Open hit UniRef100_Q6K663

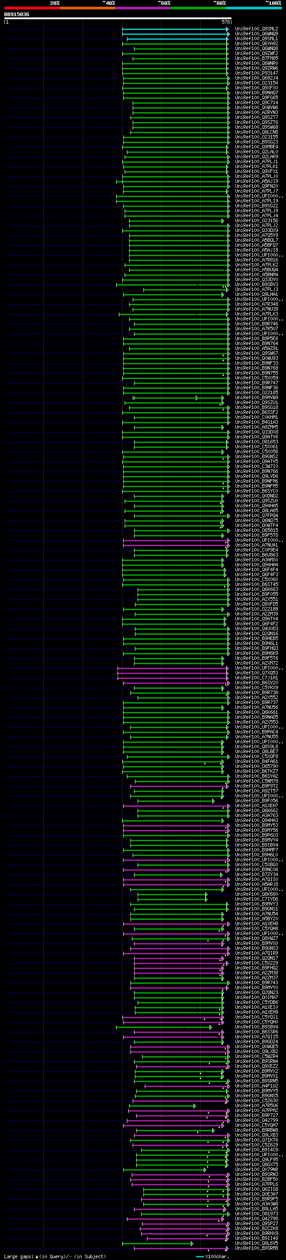pos(256,590)
